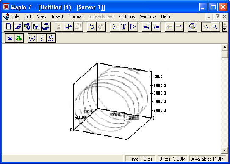Insert text using the T icon
Image resolution: width=230 pixels, height=164 pixels.
tap(124, 27)
